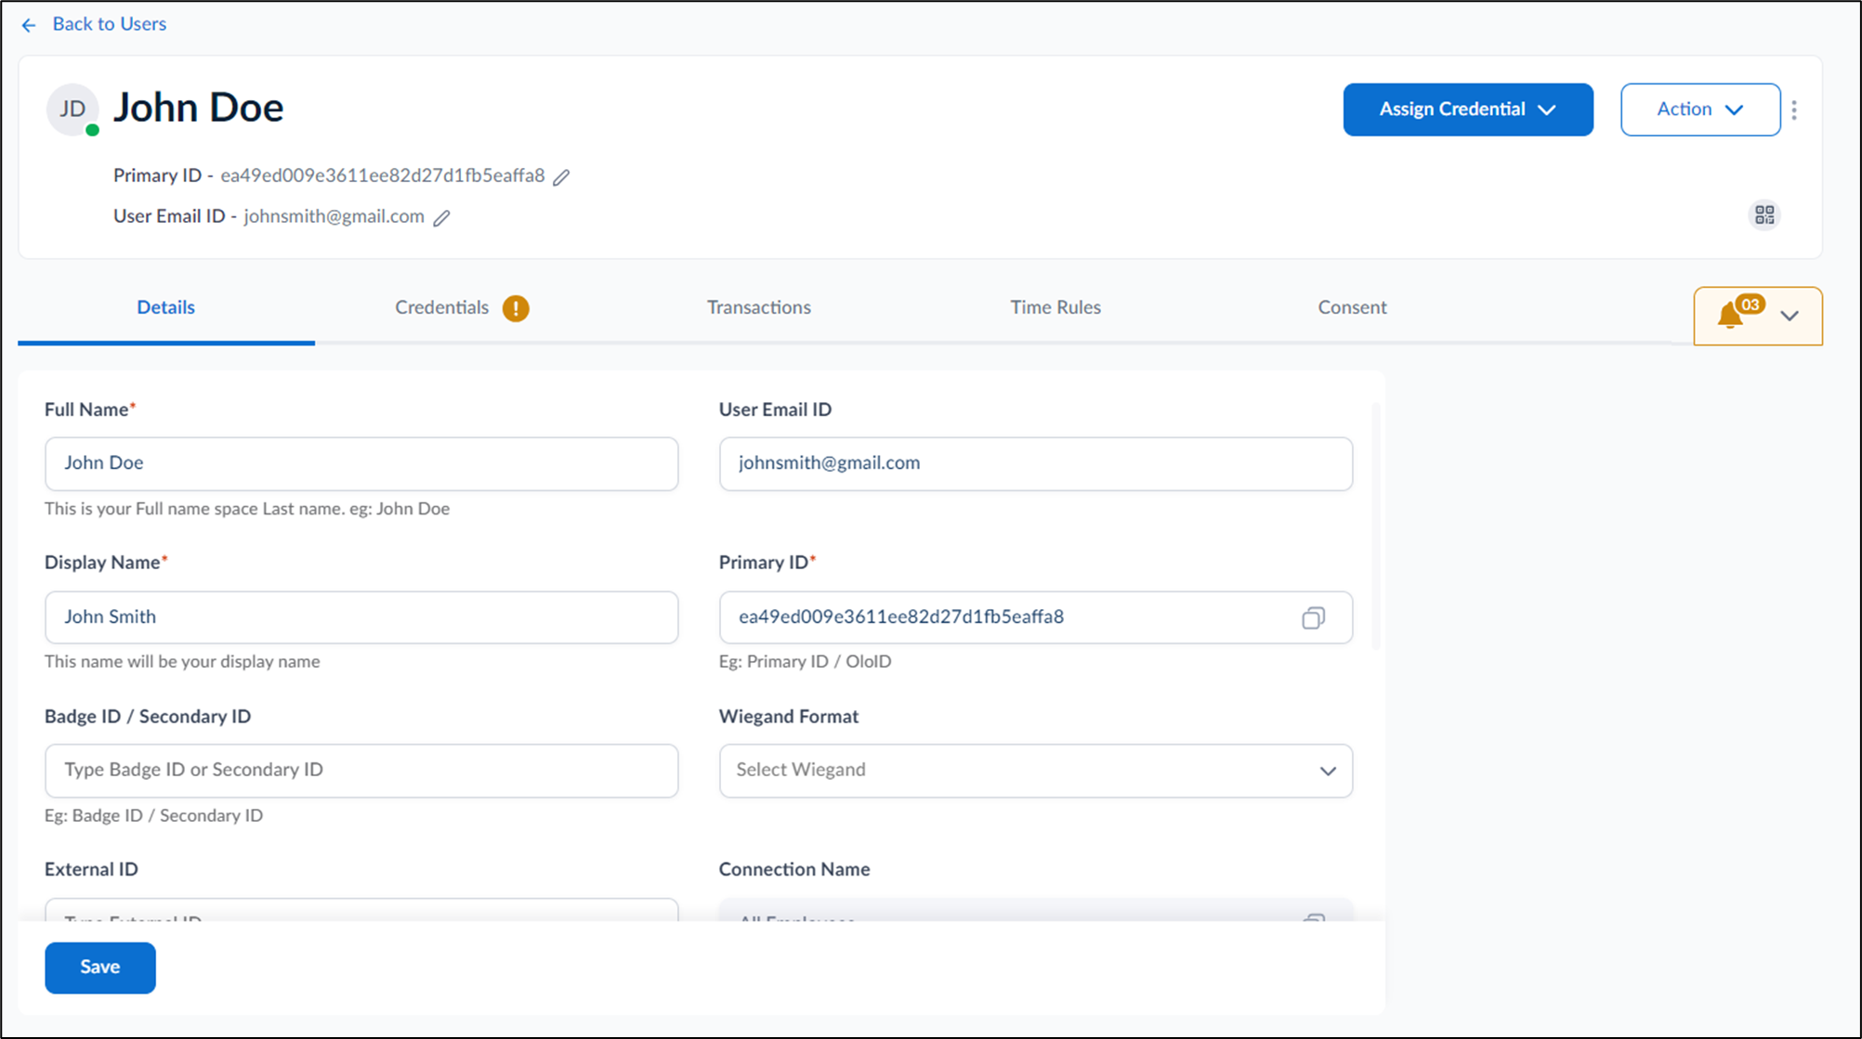The image size is (1862, 1039).
Task: Click the User Email ID input field
Action: click(x=1035, y=464)
